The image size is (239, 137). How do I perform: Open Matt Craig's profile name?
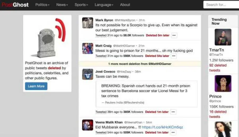[104, 46]
